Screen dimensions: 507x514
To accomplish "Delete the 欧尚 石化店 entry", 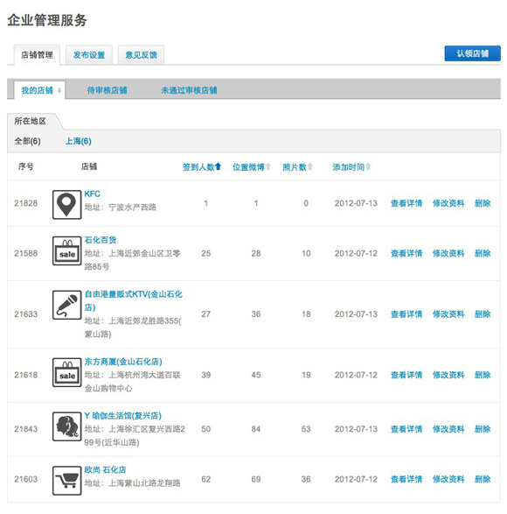I will click(x=483, y=479).
